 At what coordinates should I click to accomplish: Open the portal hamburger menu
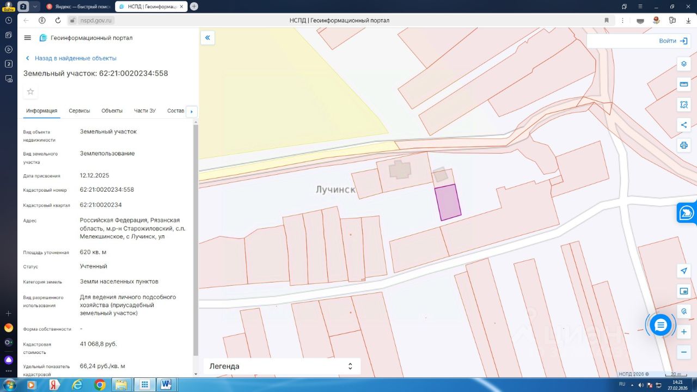28,38
